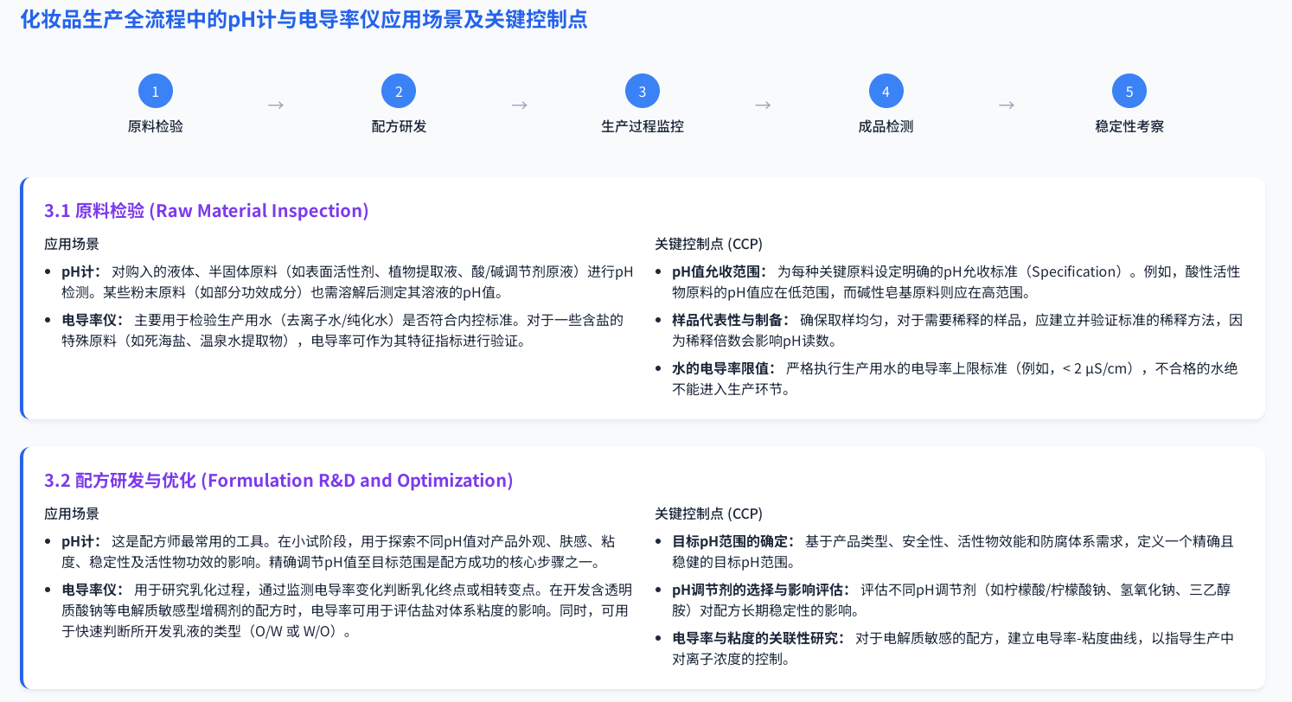Select the 配方研发 step label
The height and width of the screenshot is (702, 1292).
[399, 126]
